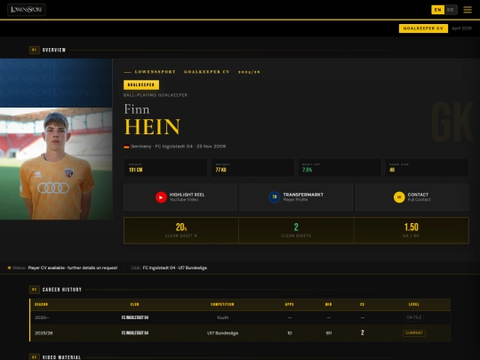Click the April 2026 date label

(x=461, y=28)
